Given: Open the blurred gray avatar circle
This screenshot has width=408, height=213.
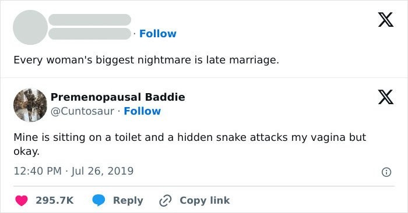Looking at the screenshot, I should pyautogui.click(x=30, y=27).
